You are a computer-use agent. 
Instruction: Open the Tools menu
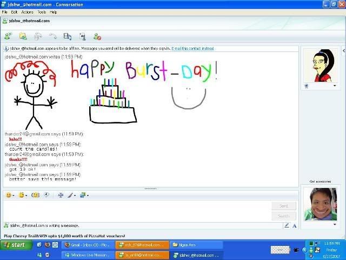click(x=42, y=12)
